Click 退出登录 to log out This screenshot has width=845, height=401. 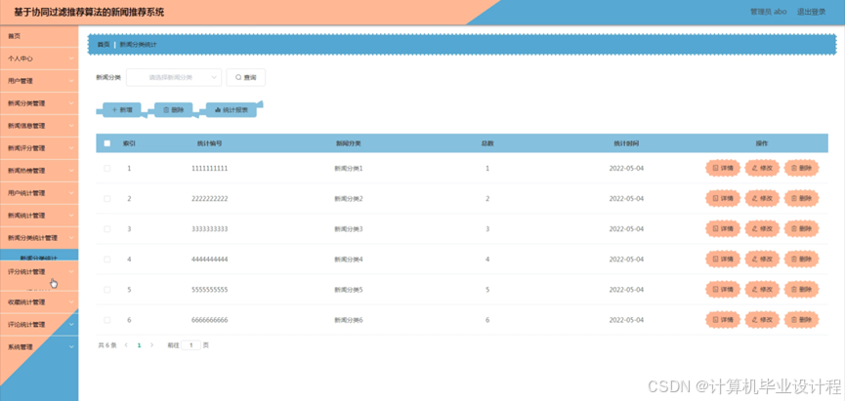(811, 12)
